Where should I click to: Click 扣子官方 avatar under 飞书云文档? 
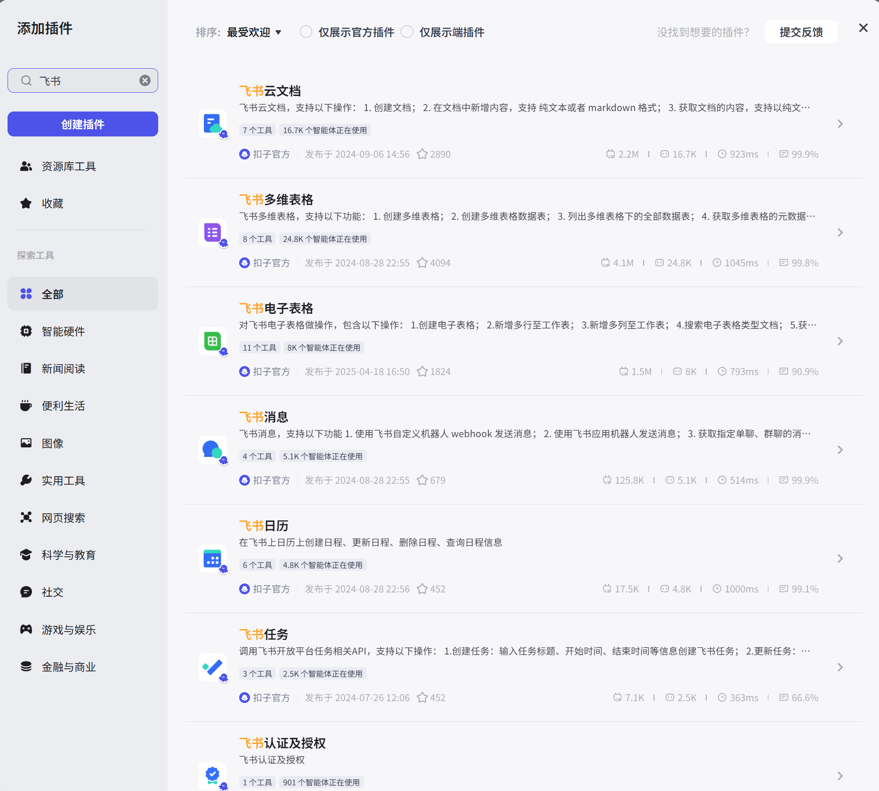coord(244,154)
